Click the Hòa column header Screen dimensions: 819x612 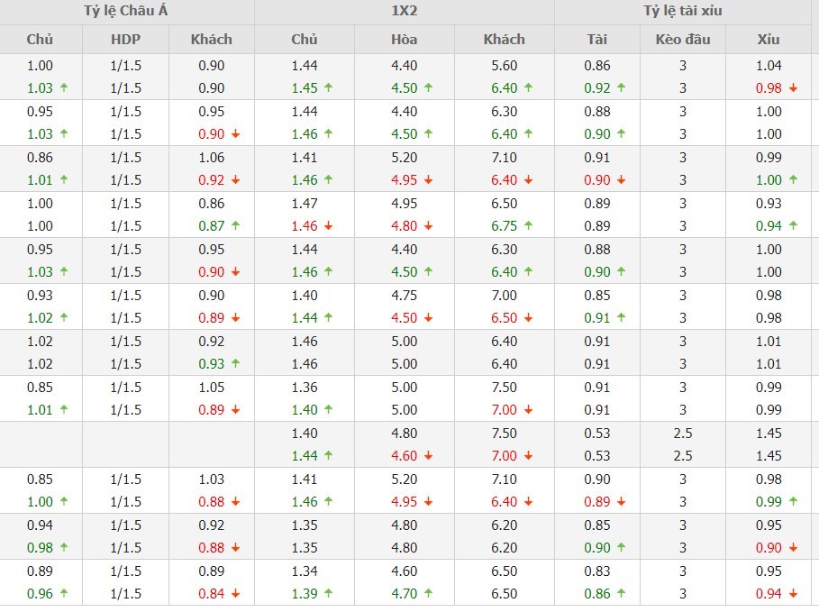click(405, 40)
